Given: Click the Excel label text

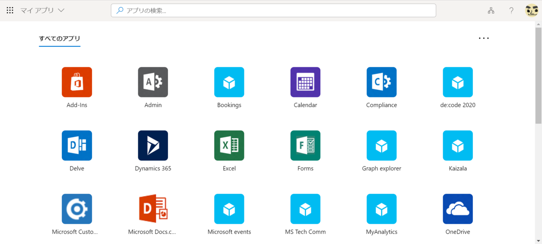Looking at the screenshot, I should (x=229, y=169).
